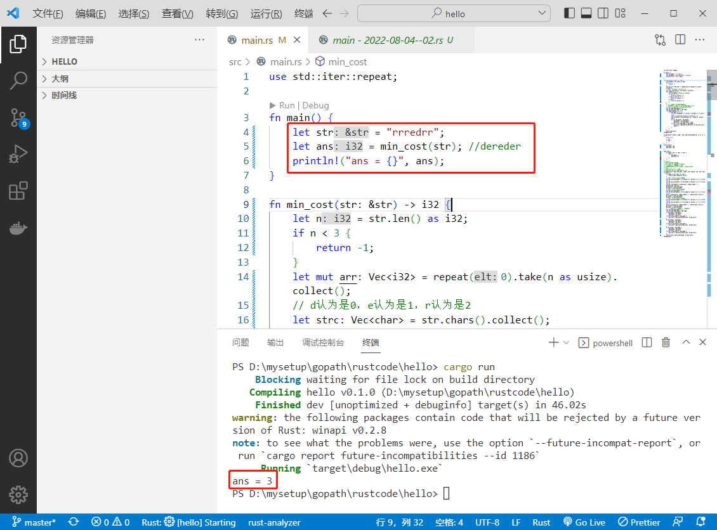Open the new terminal launch profile dropdown

tap(566, 343)
